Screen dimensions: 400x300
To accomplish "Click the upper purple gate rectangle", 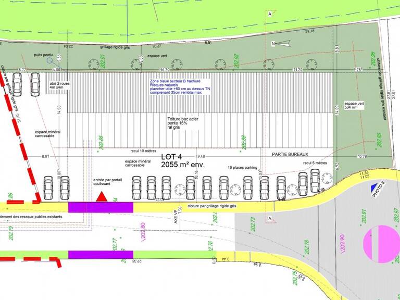I will (x=101, y=207).
